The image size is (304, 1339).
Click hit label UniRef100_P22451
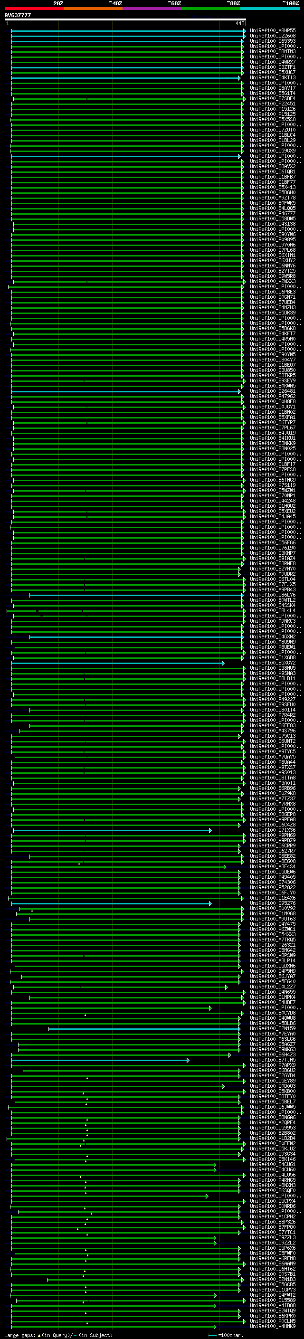(x=273, y=104)
